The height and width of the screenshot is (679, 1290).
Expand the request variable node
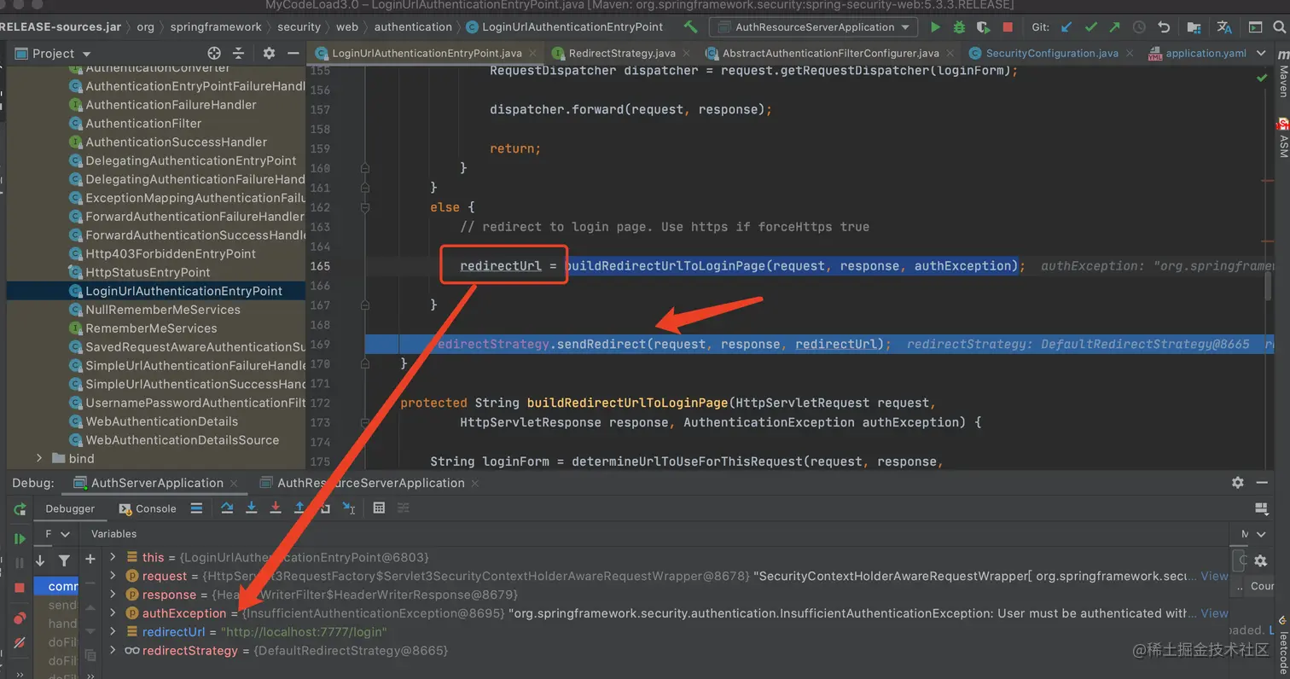coord(113,576)
